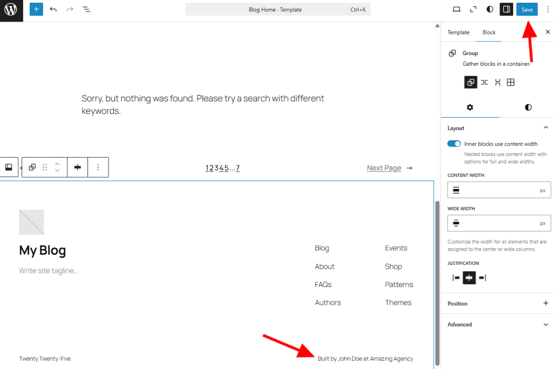The width and height of the screenshot is (553, 369).
Task: Select right justification
Action: pos(483,277)
